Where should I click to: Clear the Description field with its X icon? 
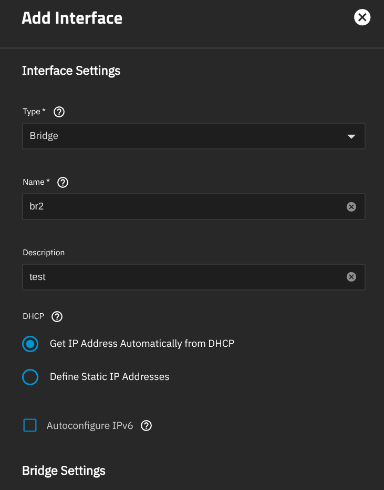point(351,277)
